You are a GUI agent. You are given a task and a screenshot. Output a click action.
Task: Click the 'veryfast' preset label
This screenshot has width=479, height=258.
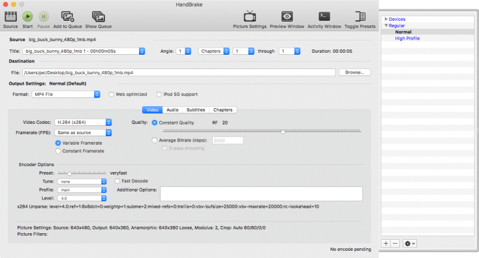(x=119, y=173)
